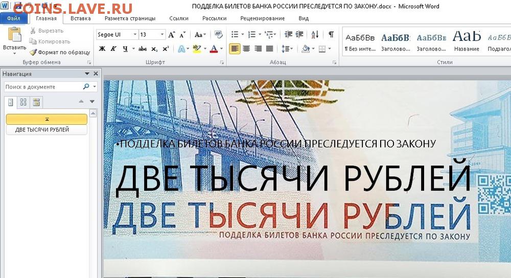Apply the first Заголово... heading style
The height and width of the screenshot is (278, 511).
tap(396, 42)
